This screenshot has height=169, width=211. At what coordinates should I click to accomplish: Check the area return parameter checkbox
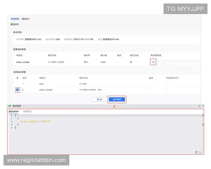point(18,84)
